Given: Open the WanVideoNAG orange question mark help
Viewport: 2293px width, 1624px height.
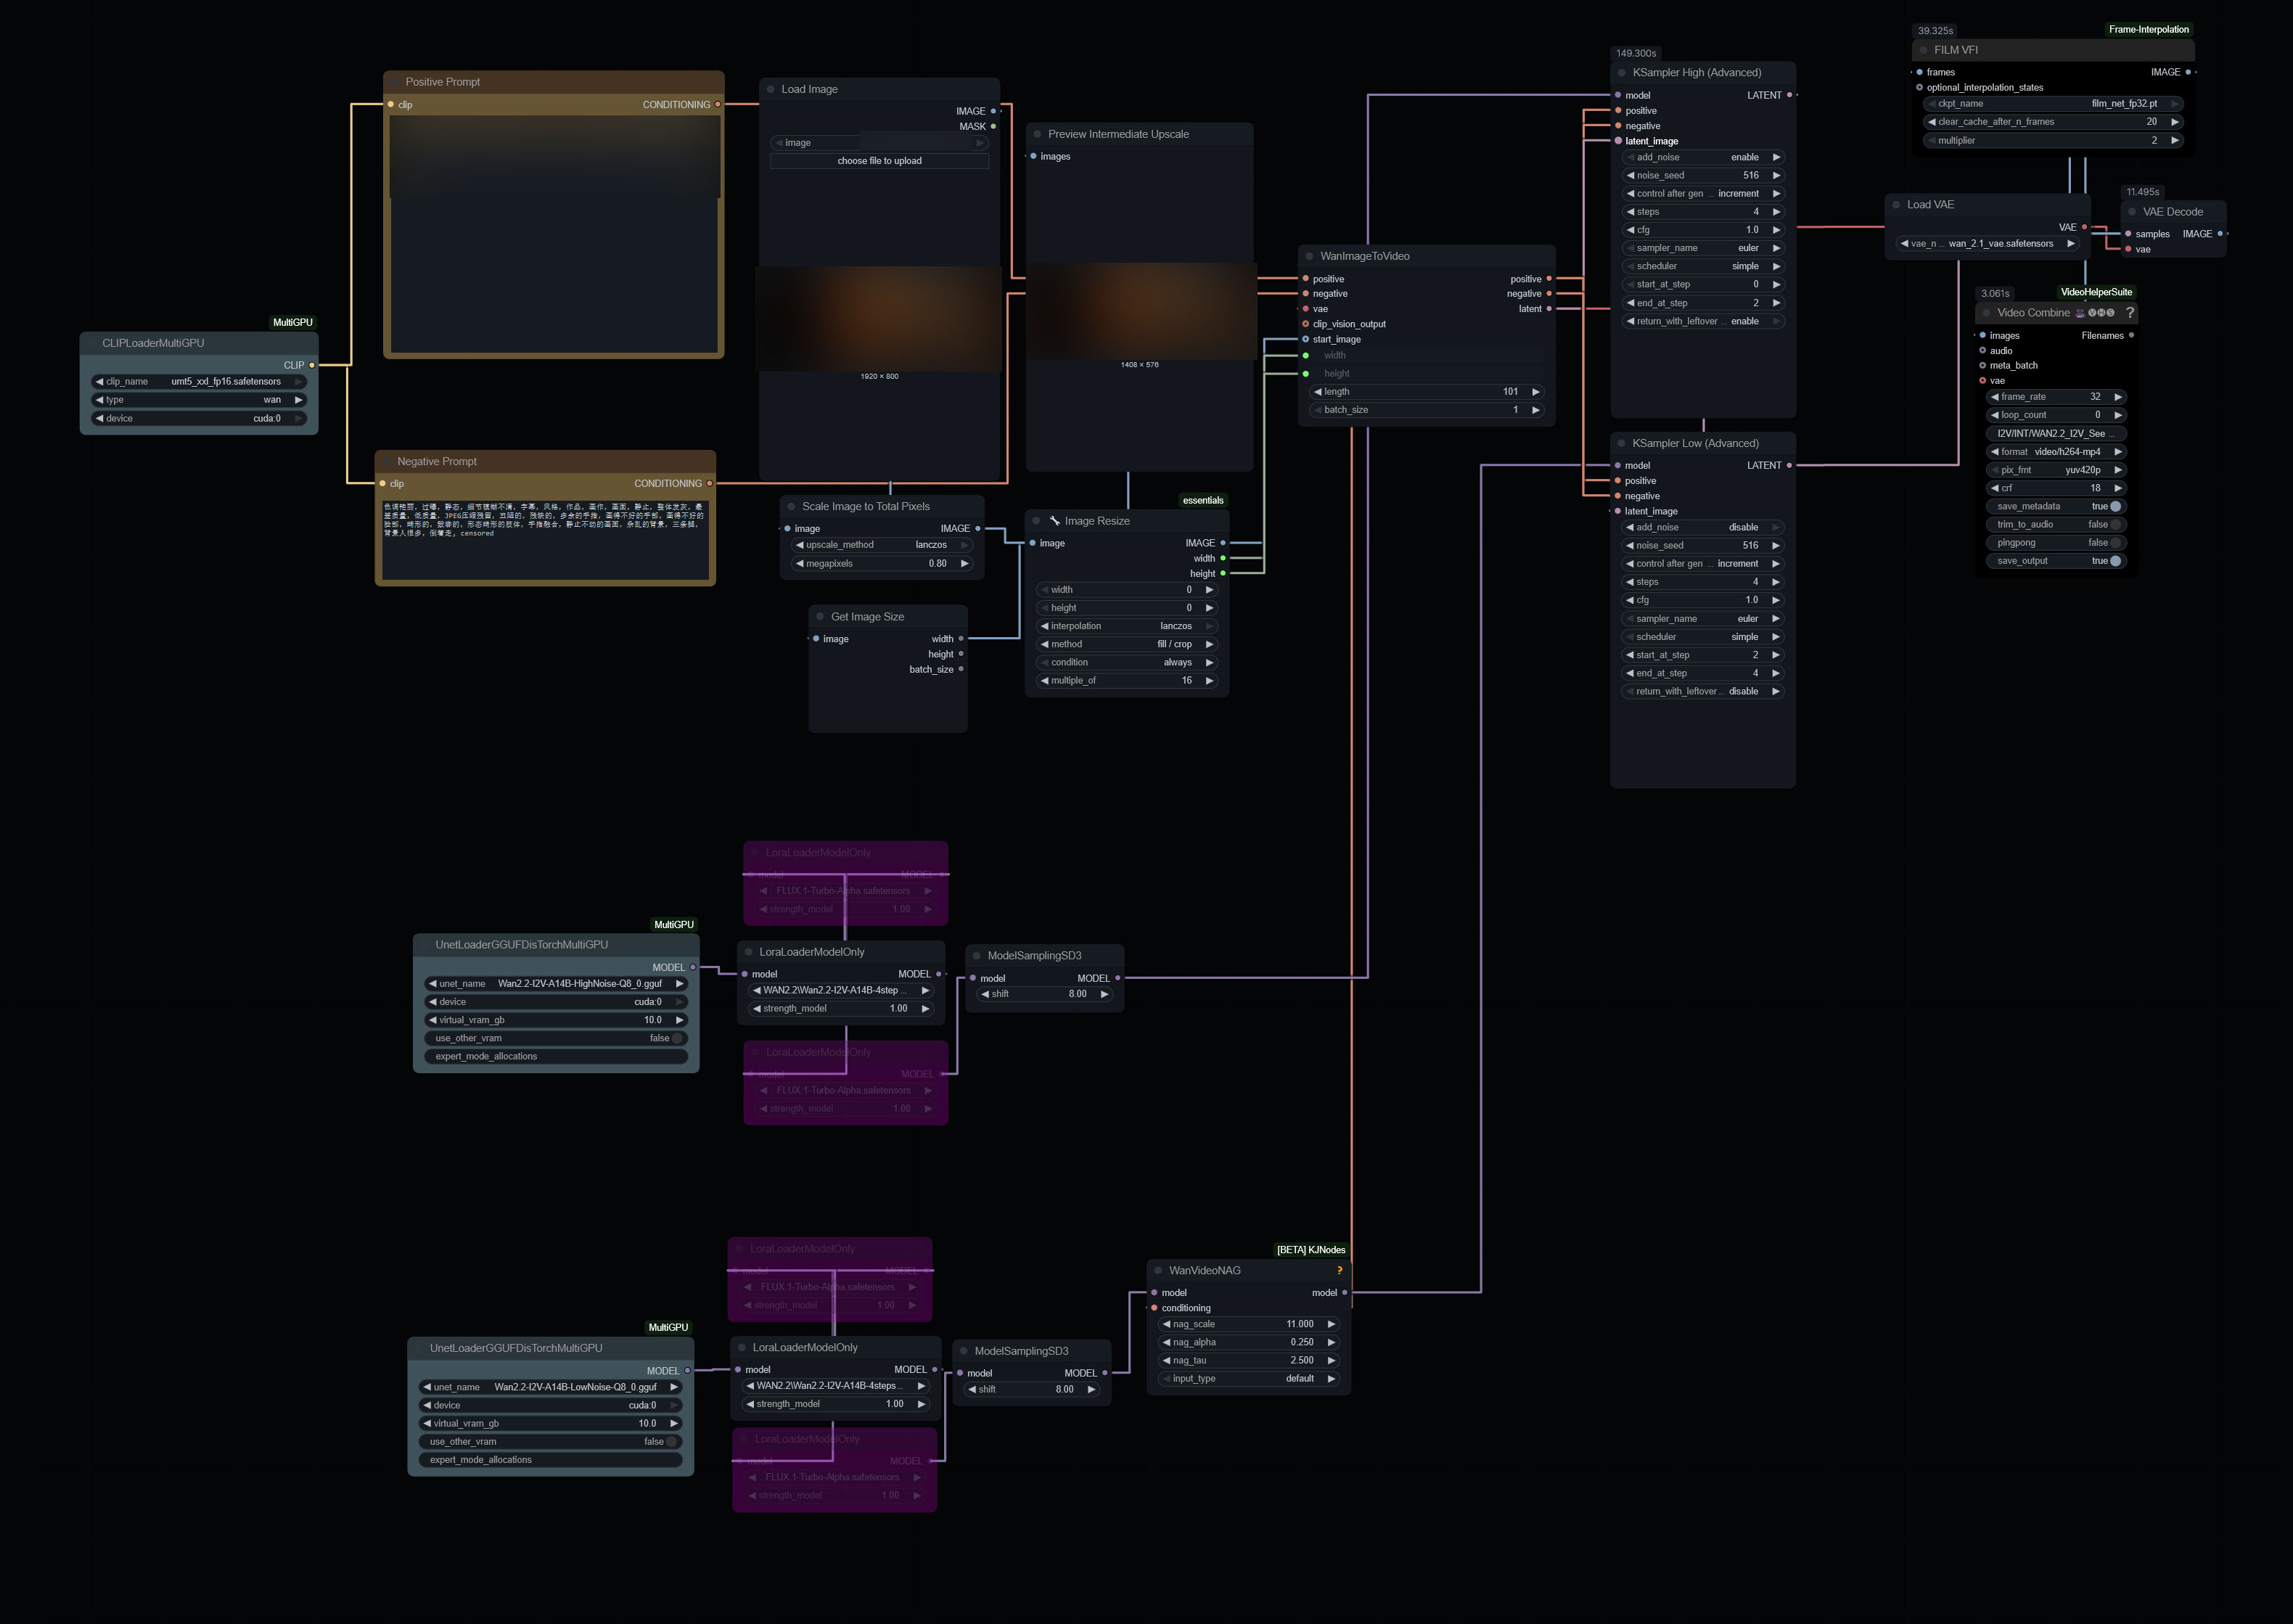Looking at the screenshot, I should point(1339,1270).
